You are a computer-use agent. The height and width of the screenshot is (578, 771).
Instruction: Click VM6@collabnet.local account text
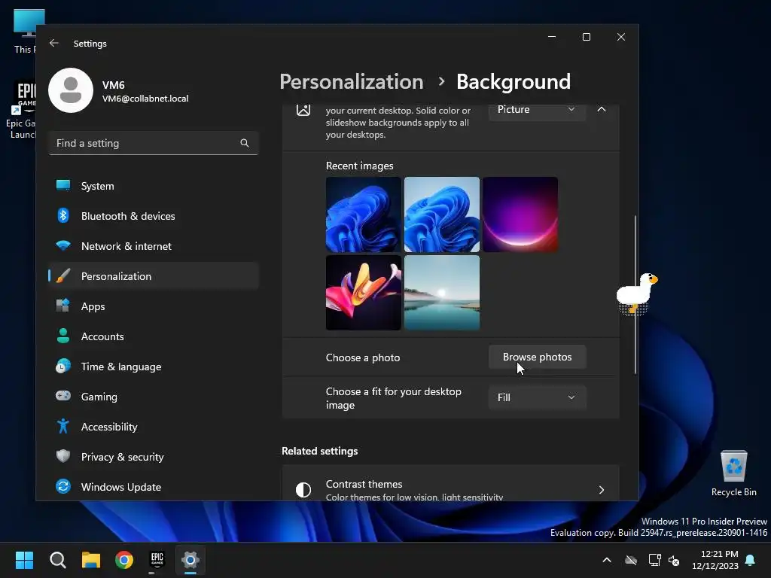pyautogui.click(x=145, y=99)
